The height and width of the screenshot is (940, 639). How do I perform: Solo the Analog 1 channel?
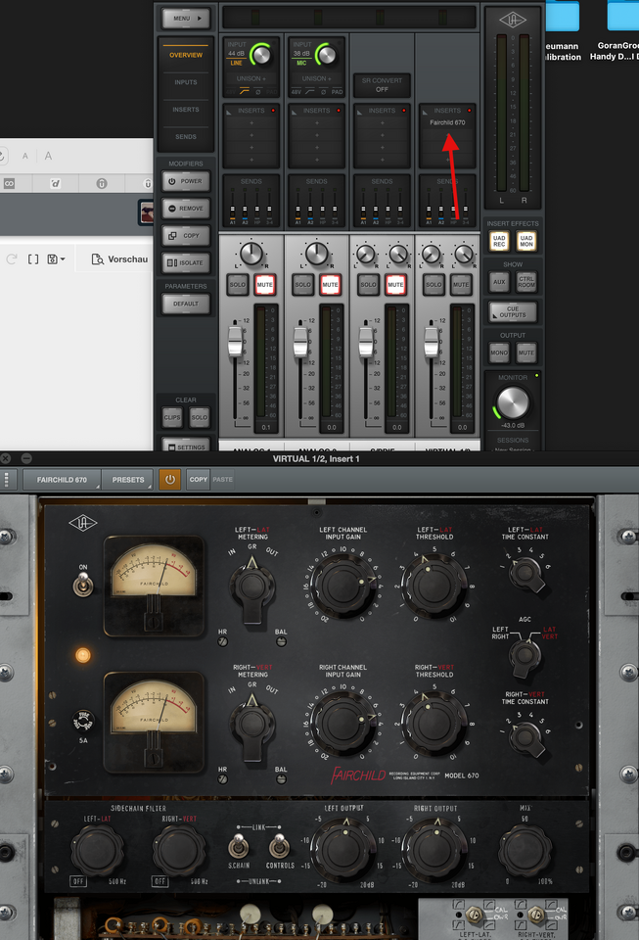click(x=238, y=285)
